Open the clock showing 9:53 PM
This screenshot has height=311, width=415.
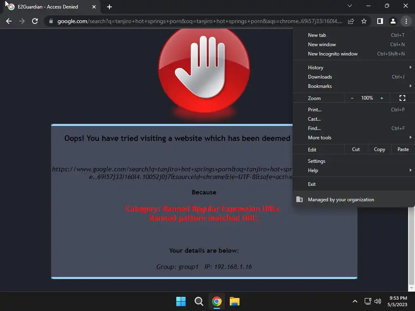pyautogui.click(x=397, y=301)
